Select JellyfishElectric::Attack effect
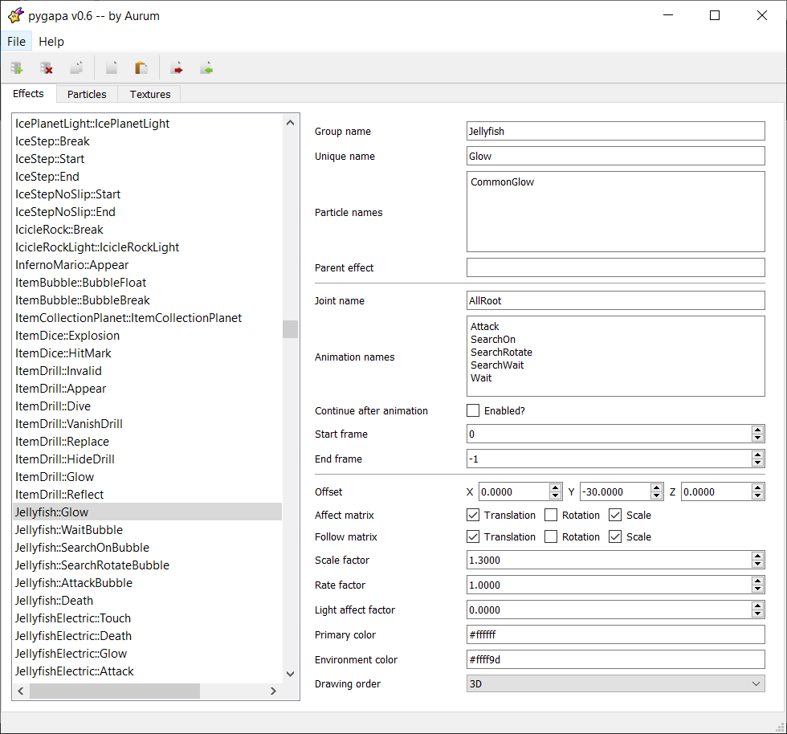 point(147,671)
